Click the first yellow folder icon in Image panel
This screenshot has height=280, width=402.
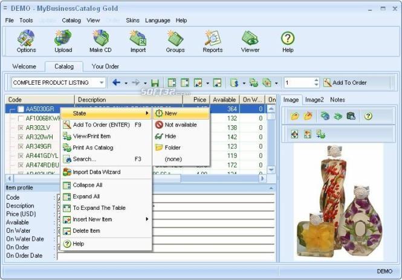click(x=294, y=116)
